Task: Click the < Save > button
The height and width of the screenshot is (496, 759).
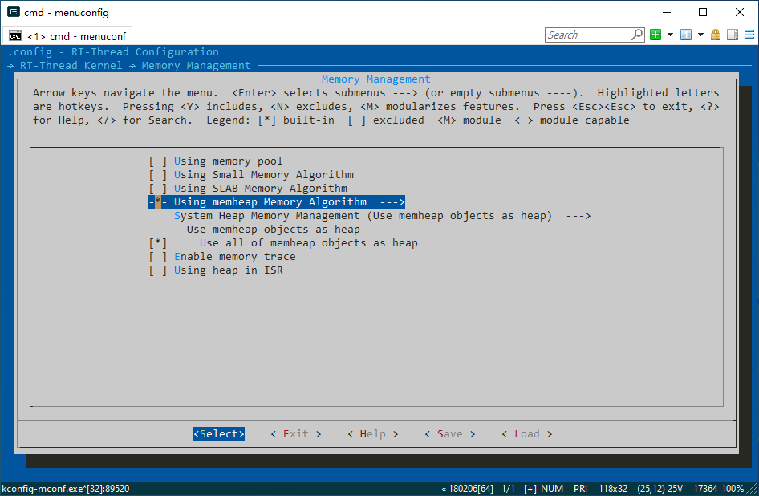Action: tap(449, 434)
